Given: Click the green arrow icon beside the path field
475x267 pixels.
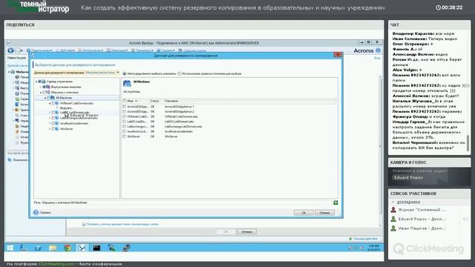Looking at the screenshot, I should click(335, 202).
